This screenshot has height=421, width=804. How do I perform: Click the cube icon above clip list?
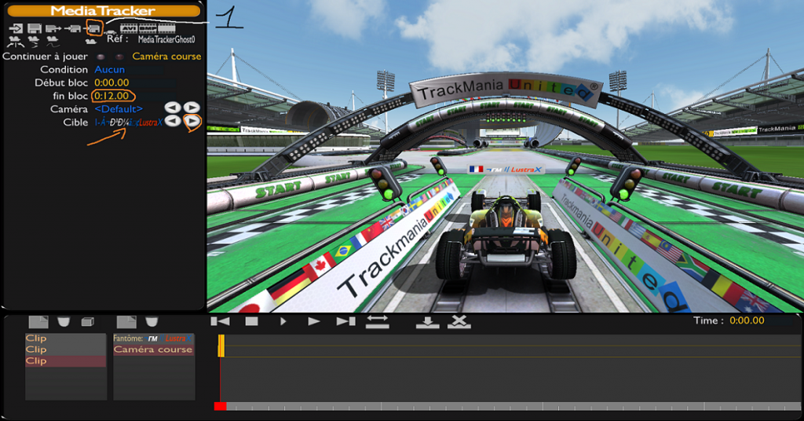(88, 322)
